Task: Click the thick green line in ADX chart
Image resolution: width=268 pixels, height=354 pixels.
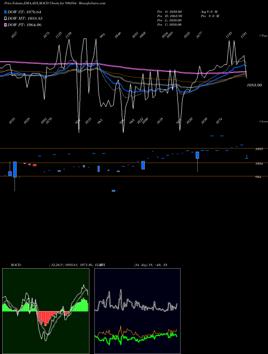Action: [x=136, y=338]
